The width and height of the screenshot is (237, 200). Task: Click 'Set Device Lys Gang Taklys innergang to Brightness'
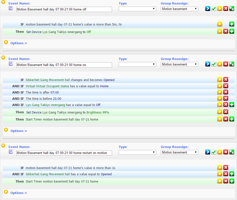coord(63,112)
